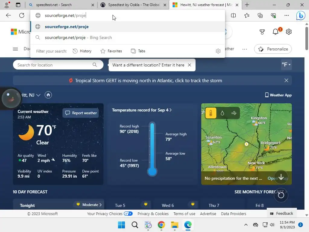This screenshot has height=232, width=309.
Task: Filter suggestions by History
Action: [x=82, y=51]
